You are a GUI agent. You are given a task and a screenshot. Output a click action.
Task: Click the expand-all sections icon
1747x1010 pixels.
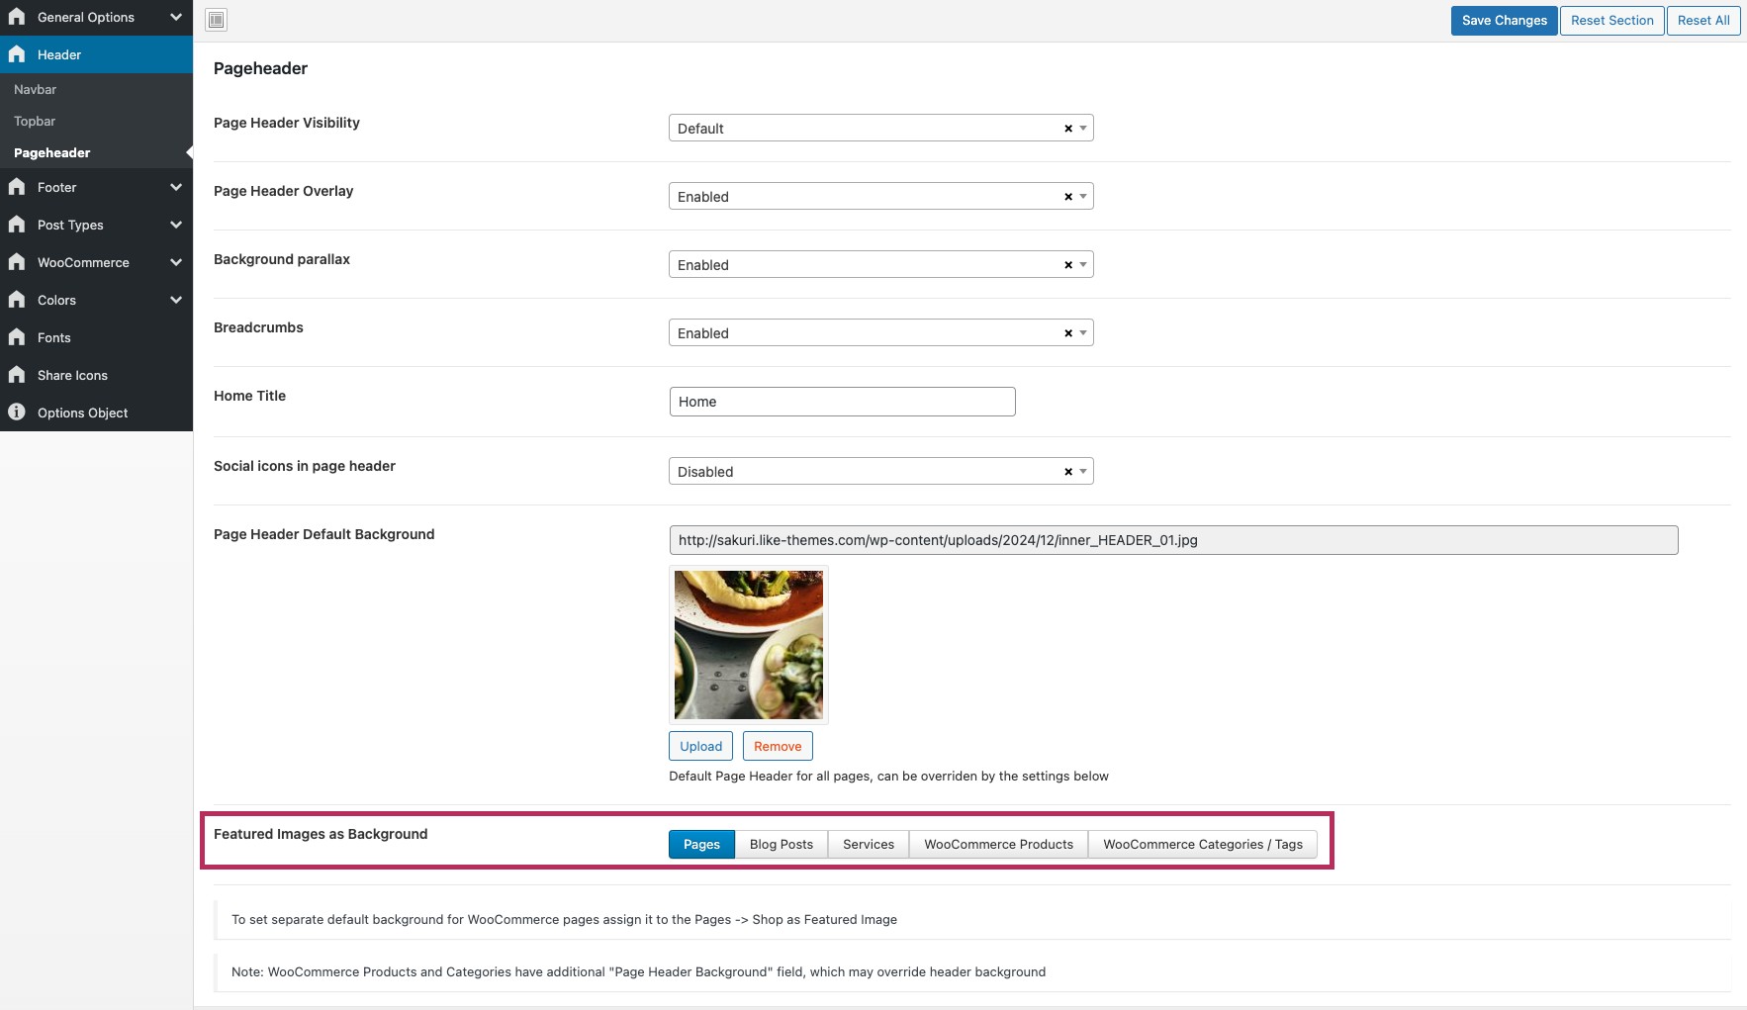click(217, 20)
